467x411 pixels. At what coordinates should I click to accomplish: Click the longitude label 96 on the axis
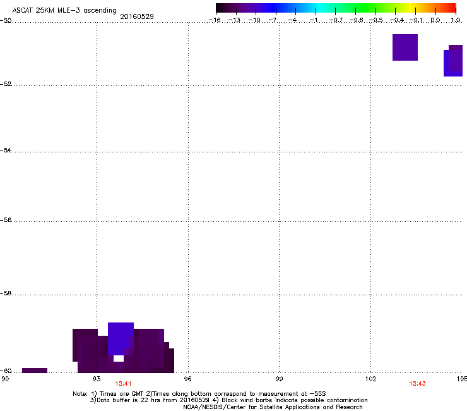pos(188,379)
